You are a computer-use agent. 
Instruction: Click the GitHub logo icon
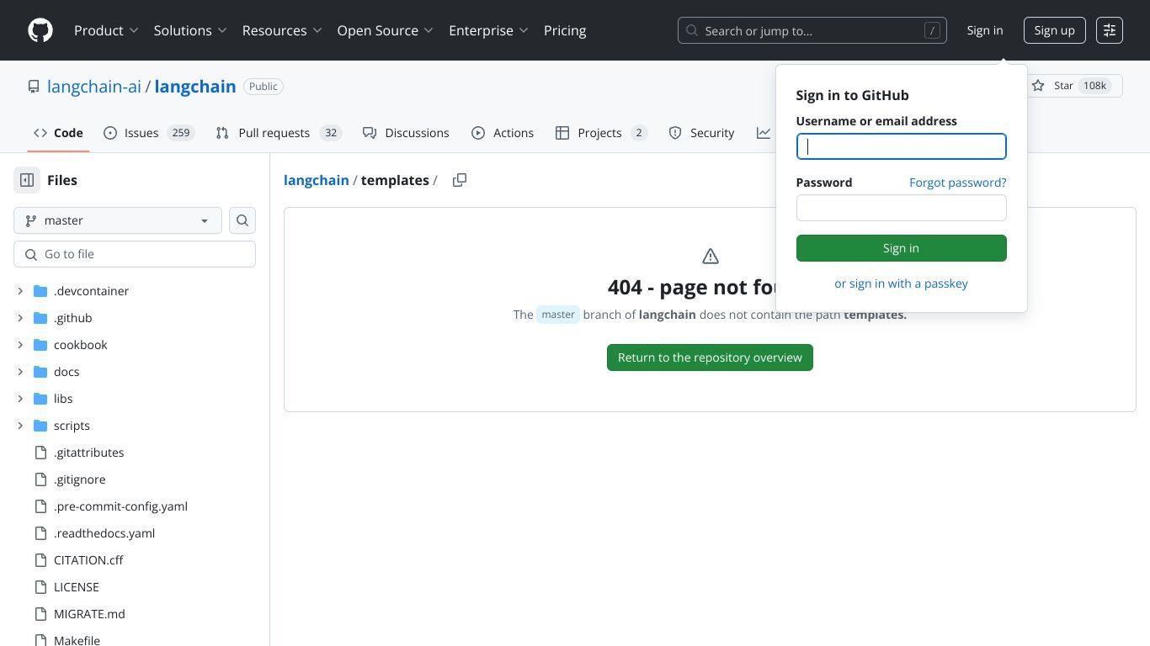pyautogui.click(x=40, y=30)
